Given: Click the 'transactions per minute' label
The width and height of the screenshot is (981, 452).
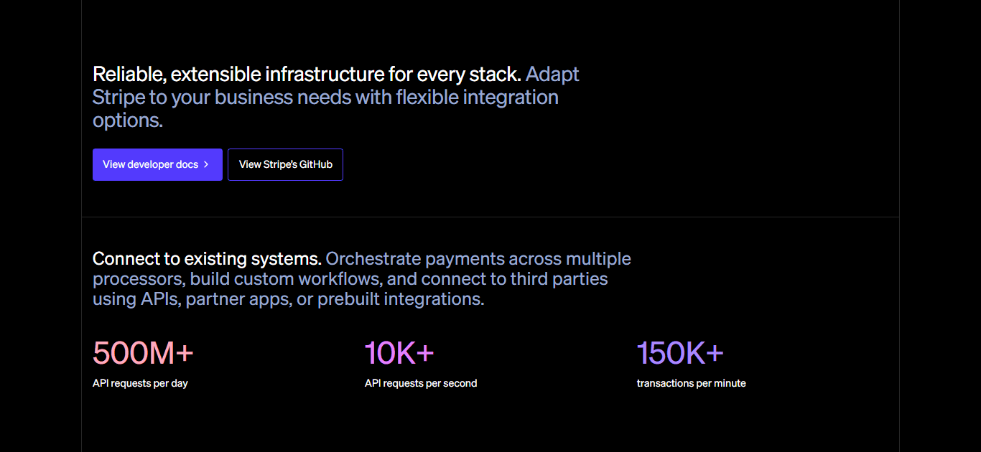Looking at the screenshot, I should [x=692, y=384].
